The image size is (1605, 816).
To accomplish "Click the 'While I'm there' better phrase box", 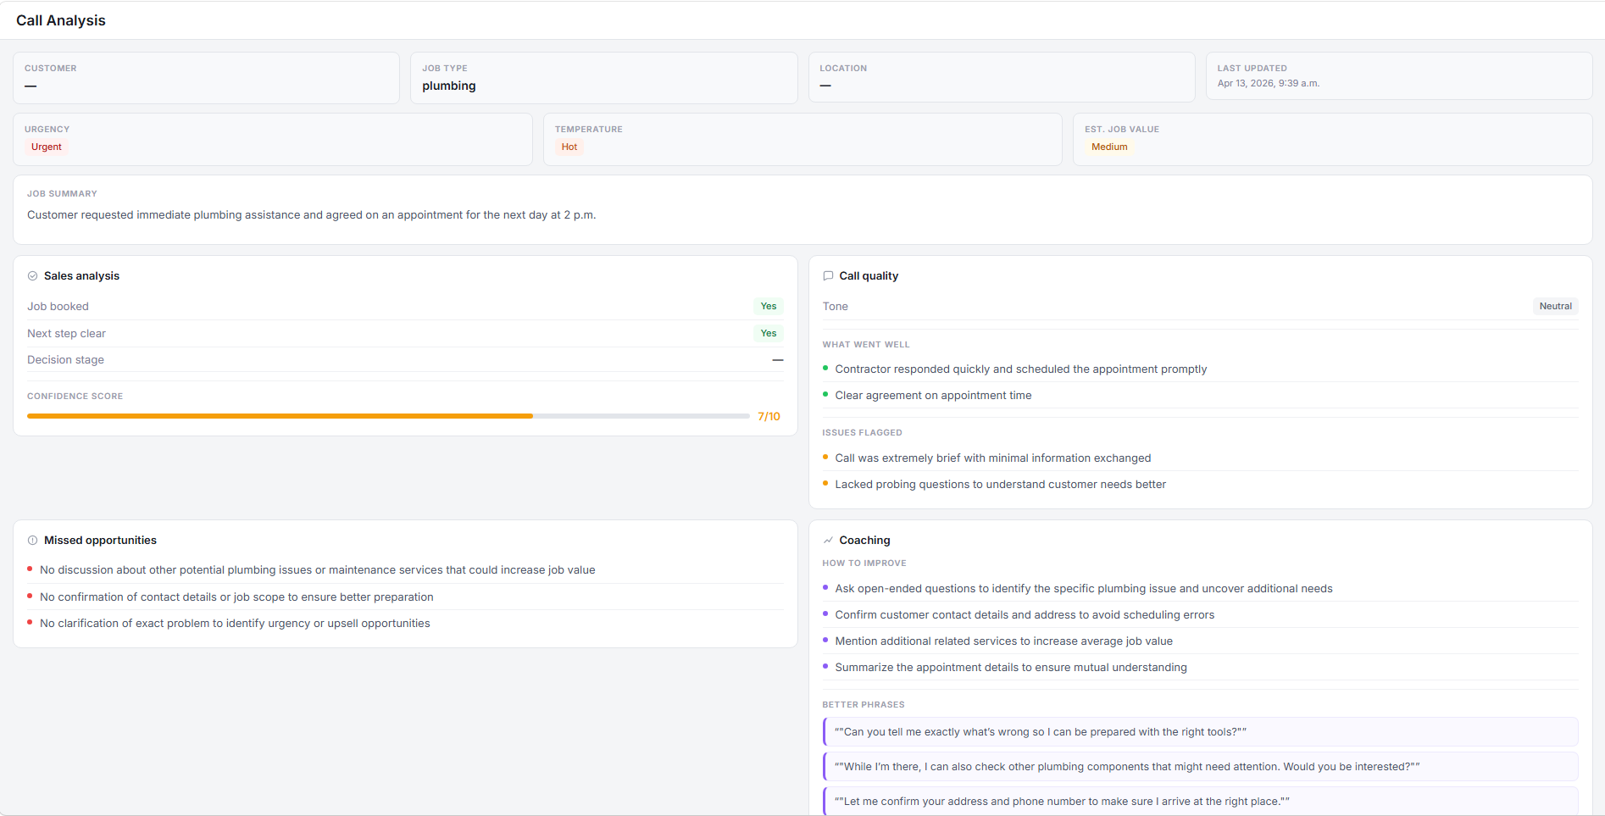I will click(x=1200, y=767).
